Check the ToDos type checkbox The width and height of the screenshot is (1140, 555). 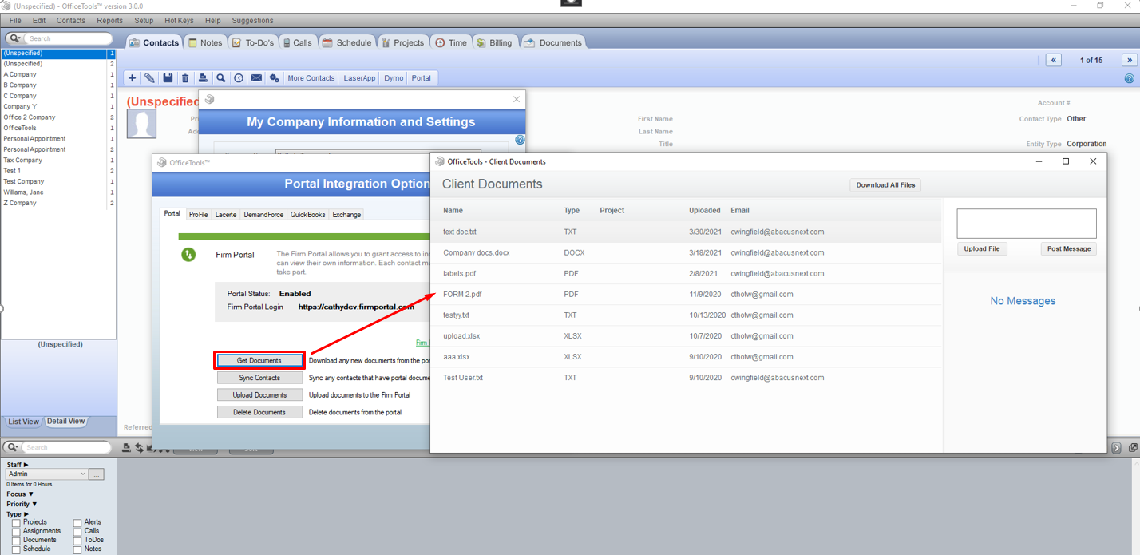click(x=77, y=541)
